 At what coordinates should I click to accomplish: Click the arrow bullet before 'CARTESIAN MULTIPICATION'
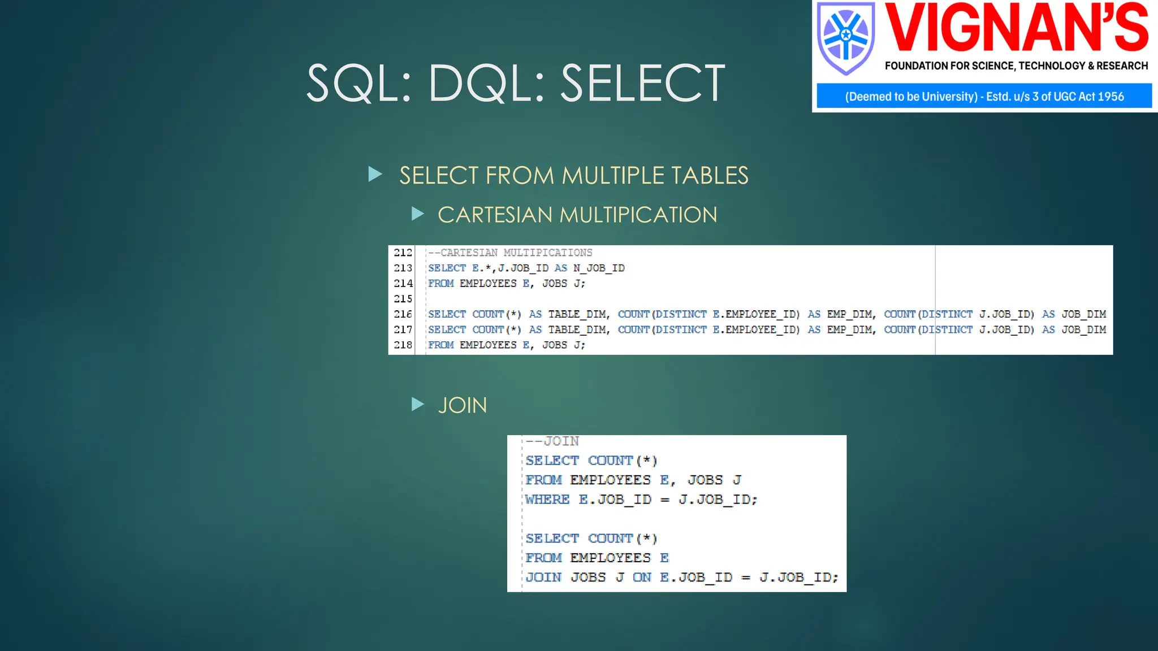pyautogui.click(x=418, y=214)
